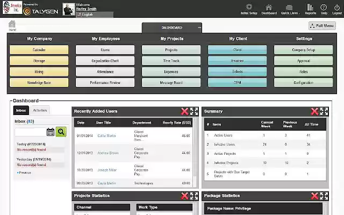Viewport: 344px width, 215px height.
Task: Open the Help question mark icon
Action: [324, 7]
